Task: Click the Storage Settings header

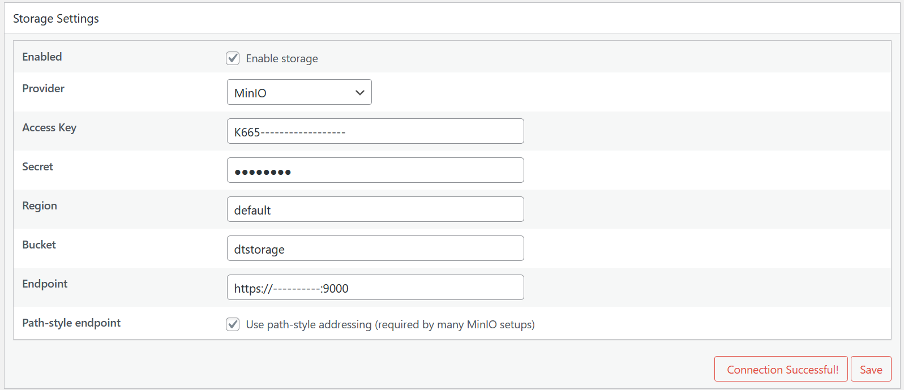Action: click(55, 18)
